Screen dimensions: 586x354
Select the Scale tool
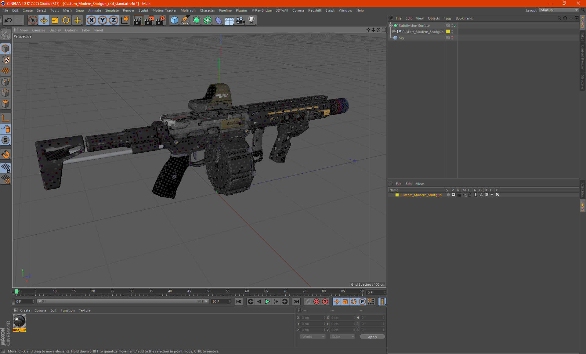55,20
